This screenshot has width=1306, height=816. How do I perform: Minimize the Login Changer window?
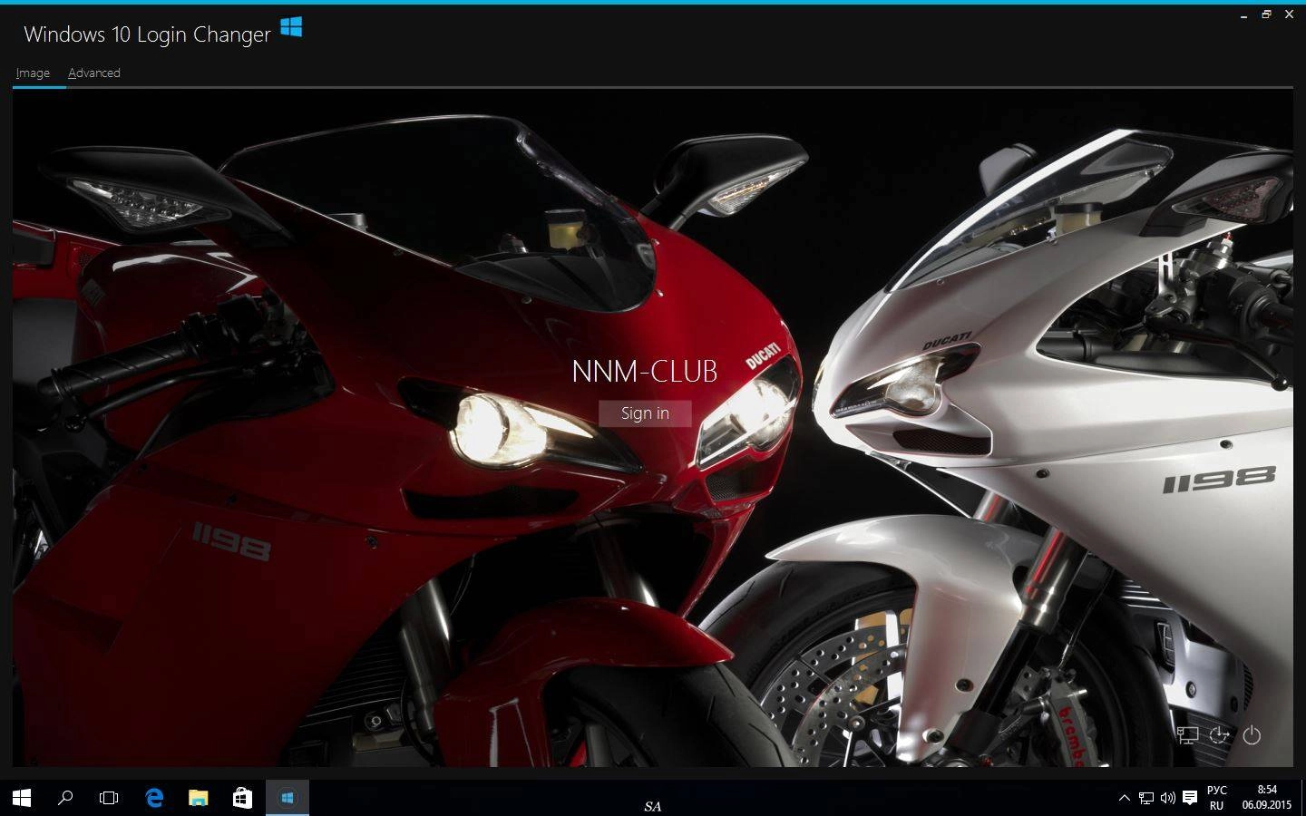tap(1243, 15)
